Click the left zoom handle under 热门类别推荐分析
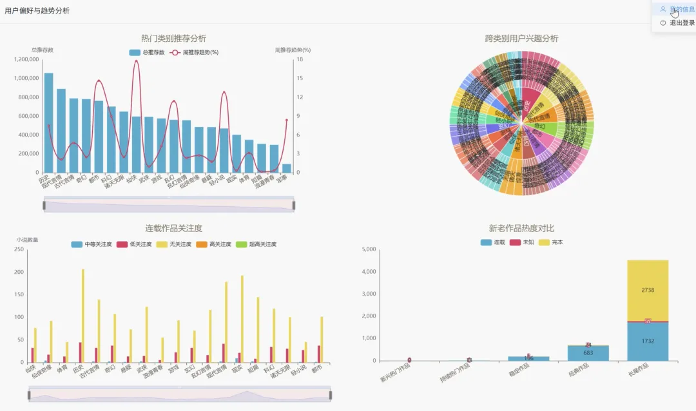 44,205
